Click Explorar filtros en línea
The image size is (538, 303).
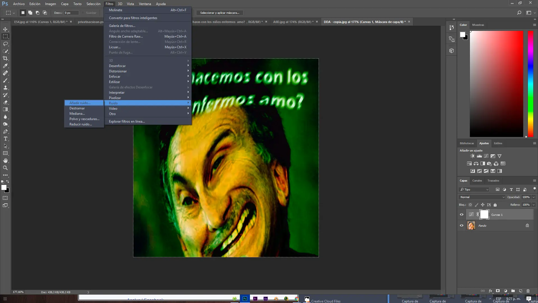148,121
